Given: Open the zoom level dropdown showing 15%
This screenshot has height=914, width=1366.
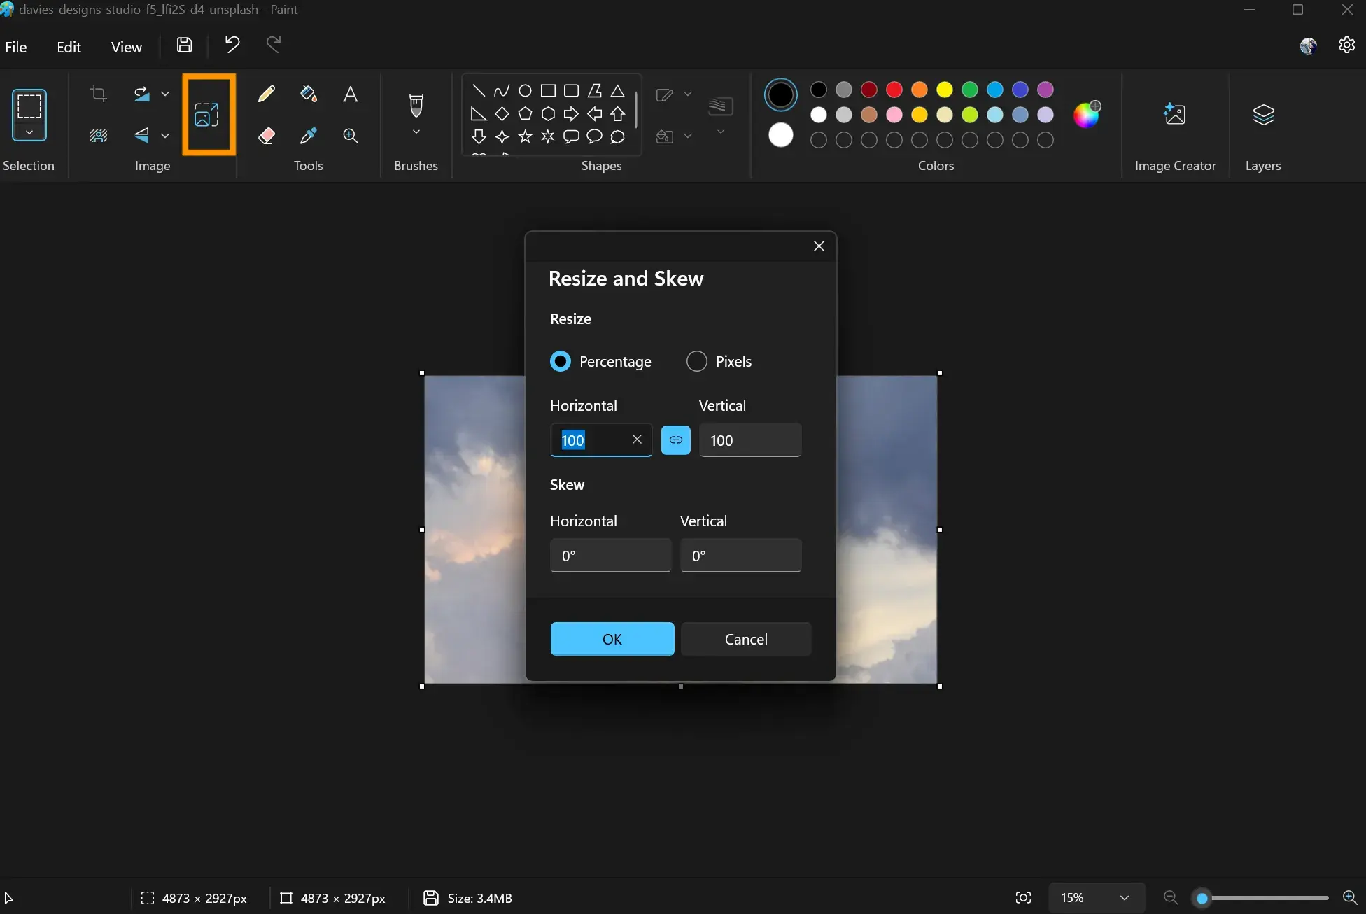Looking at the screenshot, I should (x=1125, y=898).
